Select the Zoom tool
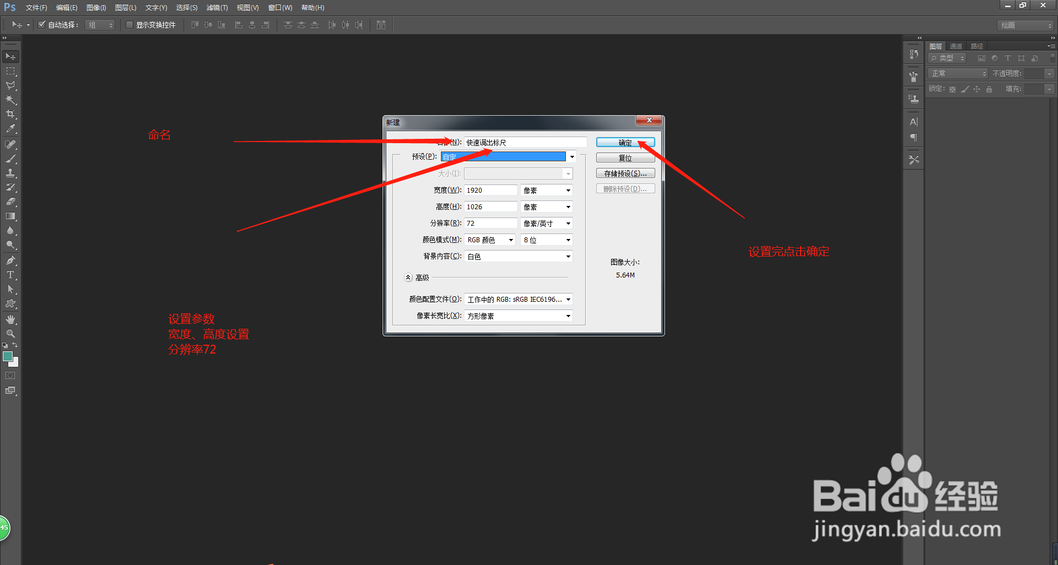Viewport: 1058px width, 565px height. coord(10,334)
